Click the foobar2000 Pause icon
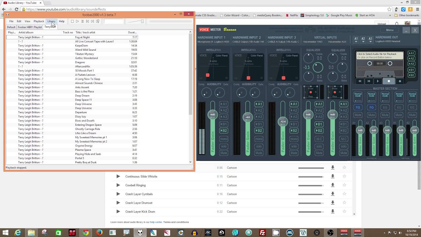The width and height of the screenshot is (421, 237). coord(83,21)
